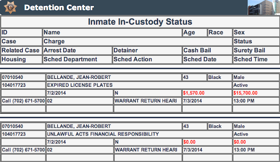Click the sheriff star badge logo

point(10,7)
